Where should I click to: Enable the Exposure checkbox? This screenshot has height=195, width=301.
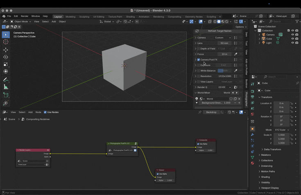199,65
